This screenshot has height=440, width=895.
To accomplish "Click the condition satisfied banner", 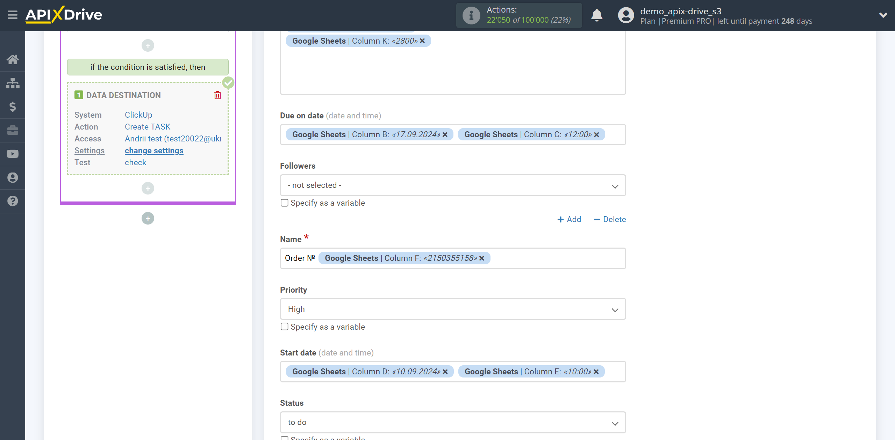I will tap(148, 67).
